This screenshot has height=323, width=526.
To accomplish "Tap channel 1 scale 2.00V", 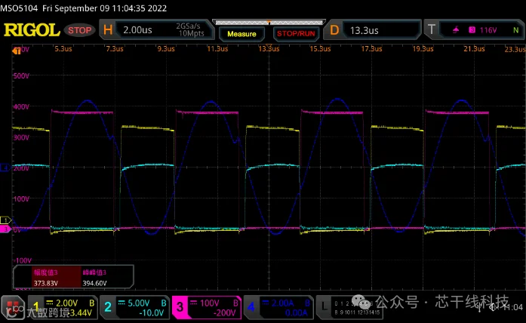I will coord(66,303).
